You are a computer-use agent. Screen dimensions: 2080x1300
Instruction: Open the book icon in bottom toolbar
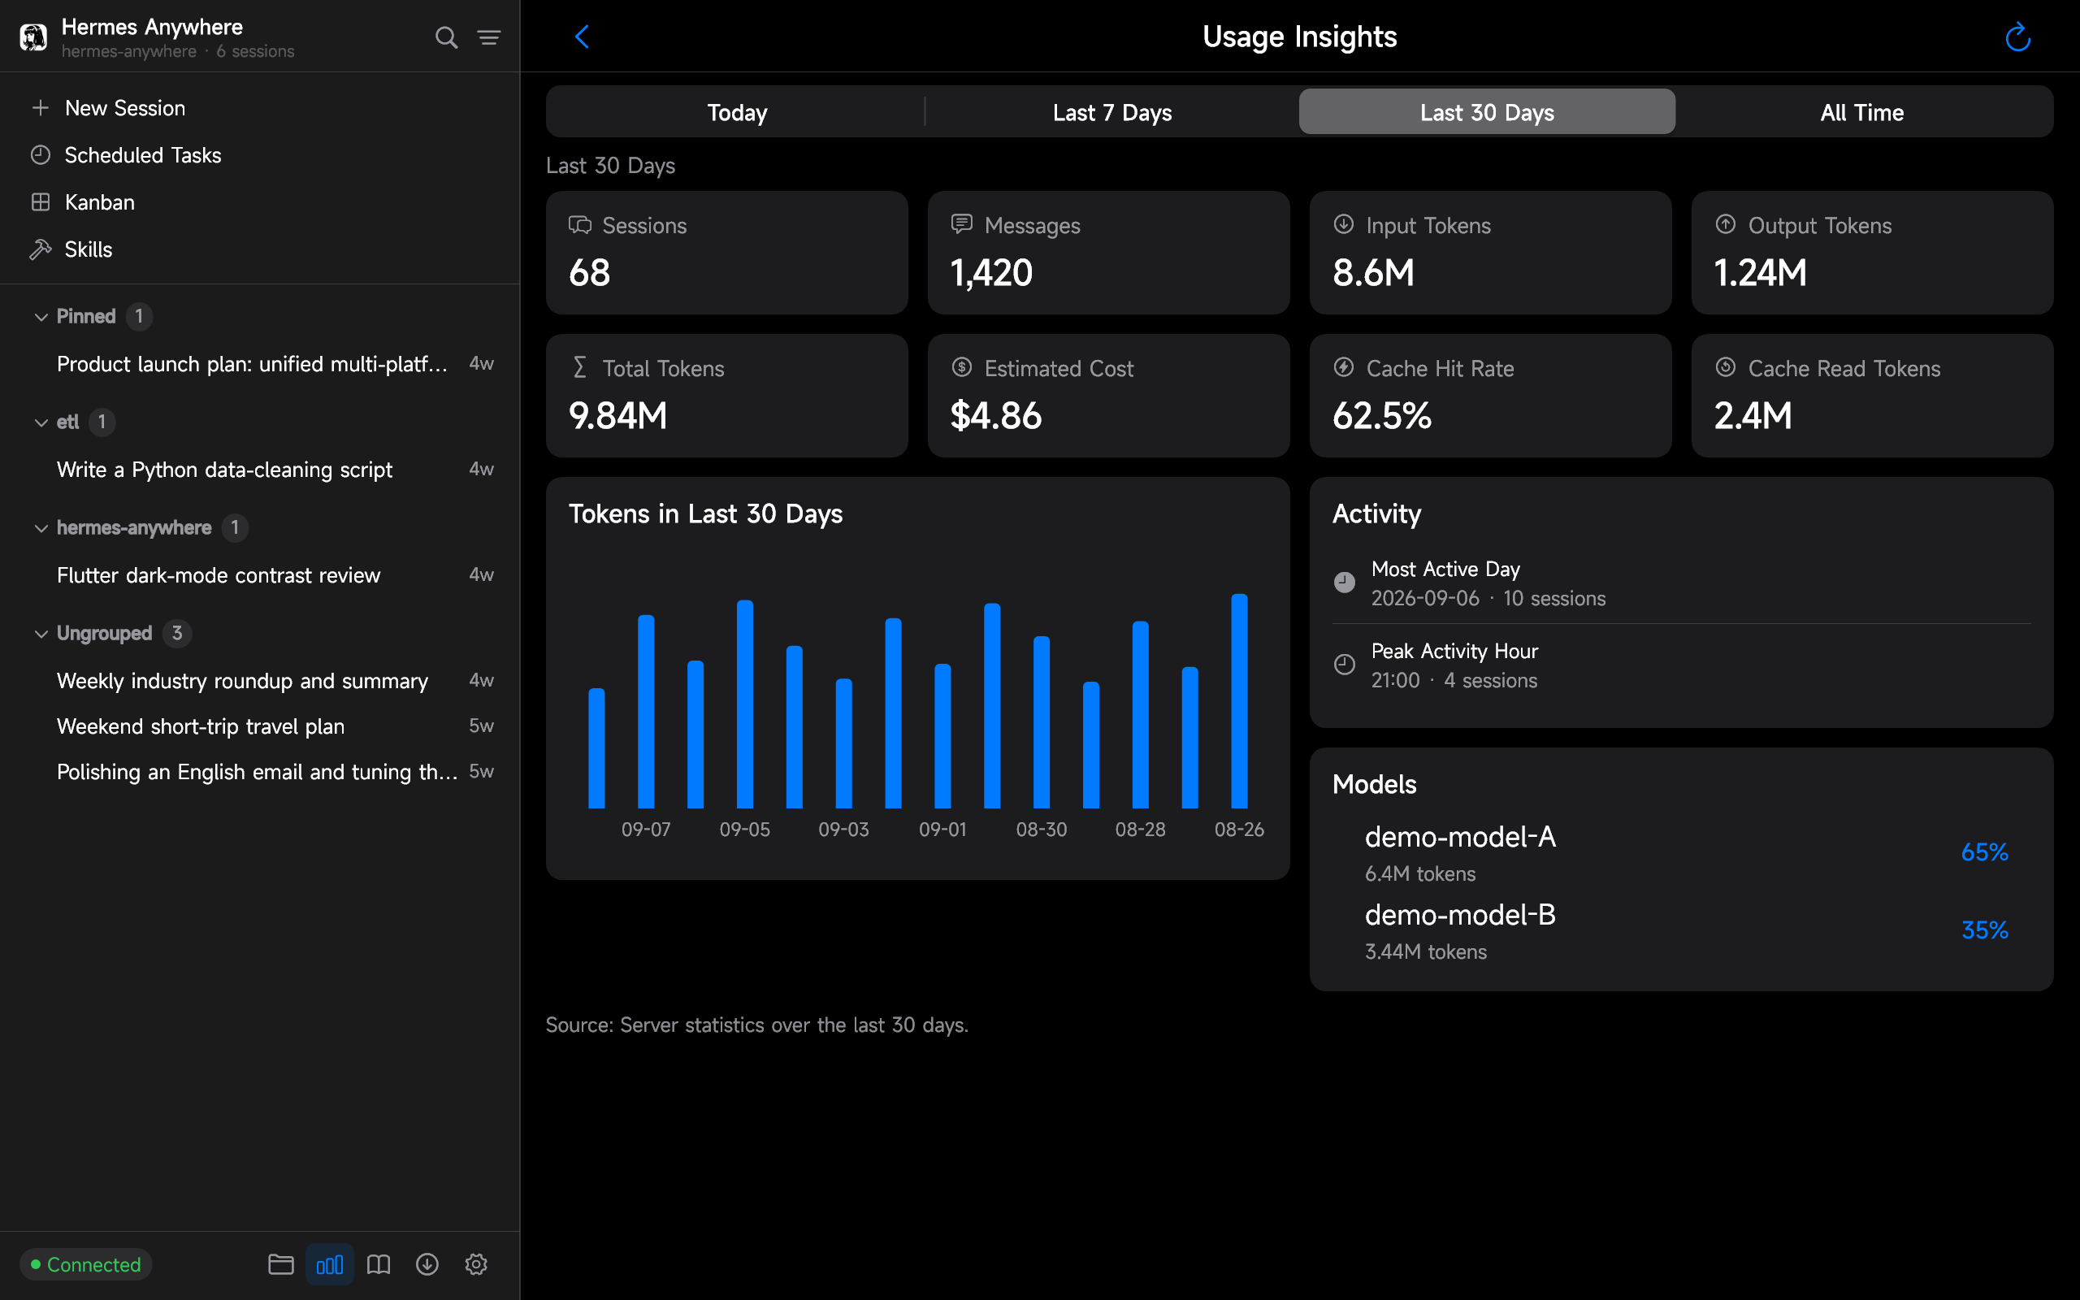click(x=378, y=1264)
